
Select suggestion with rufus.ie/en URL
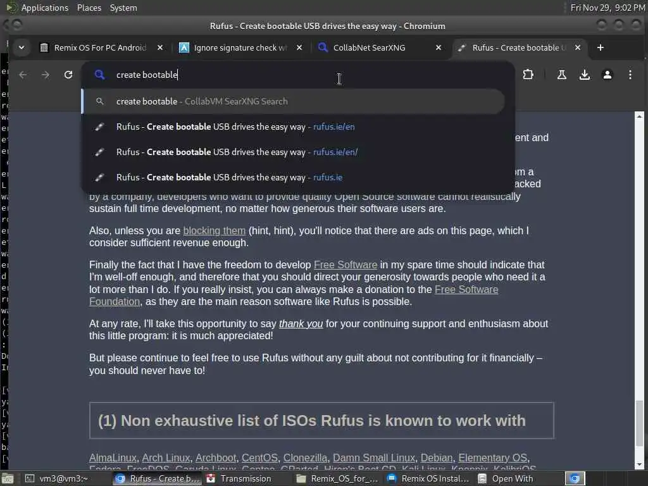294,127
